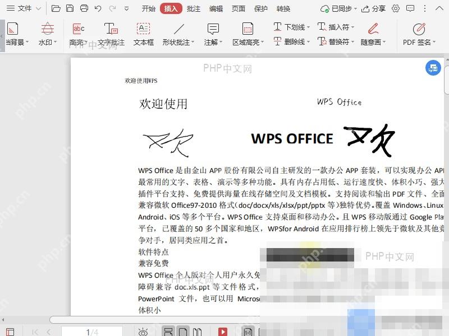
Task: Go to the previous page
Action: [x=49, y=332]
